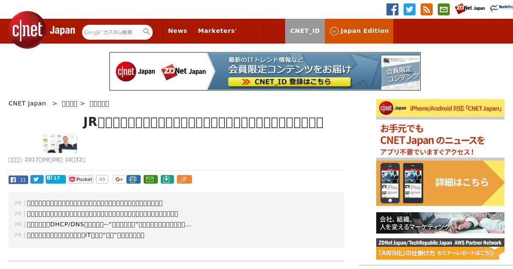Click the article thumbnail image
Screen dimensions: 513x269
60,143
